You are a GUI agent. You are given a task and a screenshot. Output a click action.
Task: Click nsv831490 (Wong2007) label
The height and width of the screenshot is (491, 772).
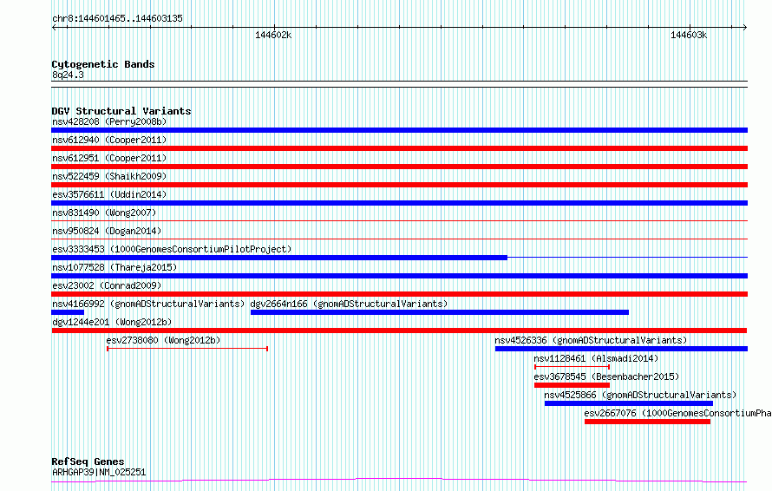[x=104, y=213]
